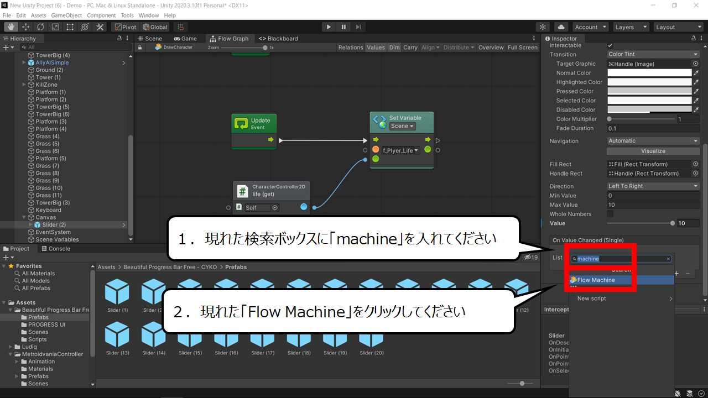Open the Direction dropdown
This screenshot has height=398, width=708.
pos(653,186)
